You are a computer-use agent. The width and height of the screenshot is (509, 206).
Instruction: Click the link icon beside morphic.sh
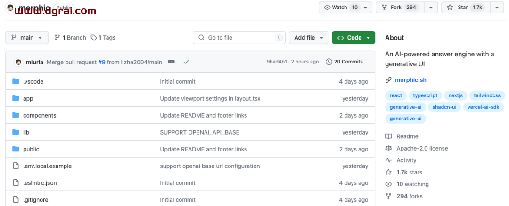388,80
